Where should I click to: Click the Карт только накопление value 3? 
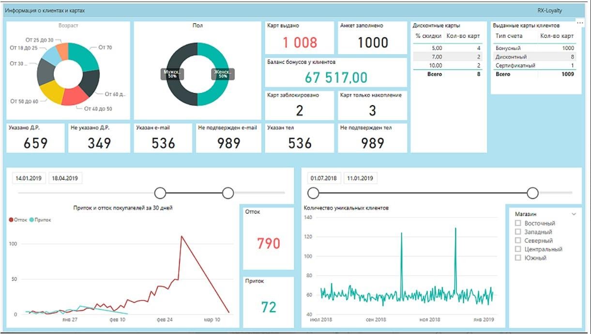coord(373,111)
